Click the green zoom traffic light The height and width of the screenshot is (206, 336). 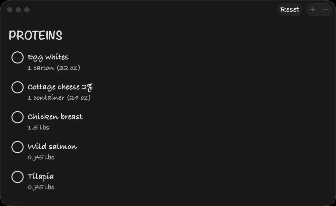pyautogui.click(x=26, y=10)
